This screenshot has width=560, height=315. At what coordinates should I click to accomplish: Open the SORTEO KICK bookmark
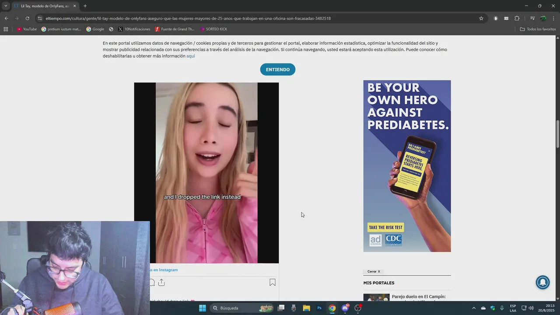pyautogui.click(x=213, y=29)
